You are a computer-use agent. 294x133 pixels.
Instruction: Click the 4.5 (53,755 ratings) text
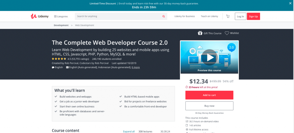[78, 59]
